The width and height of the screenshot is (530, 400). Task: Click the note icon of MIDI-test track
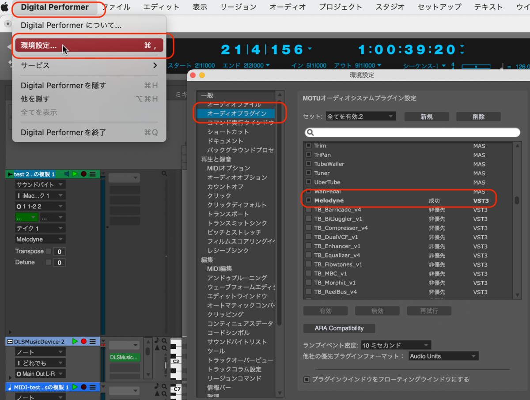tap(10, 387)
